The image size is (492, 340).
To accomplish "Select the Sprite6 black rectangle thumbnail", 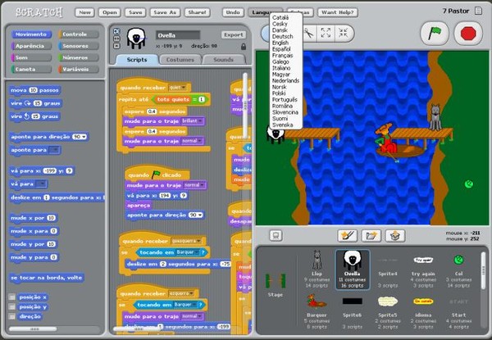I will 352,311.
